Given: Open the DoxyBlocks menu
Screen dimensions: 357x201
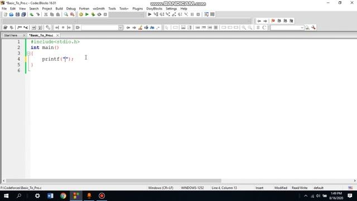Looking at the screenshot, I should [154, 8].
